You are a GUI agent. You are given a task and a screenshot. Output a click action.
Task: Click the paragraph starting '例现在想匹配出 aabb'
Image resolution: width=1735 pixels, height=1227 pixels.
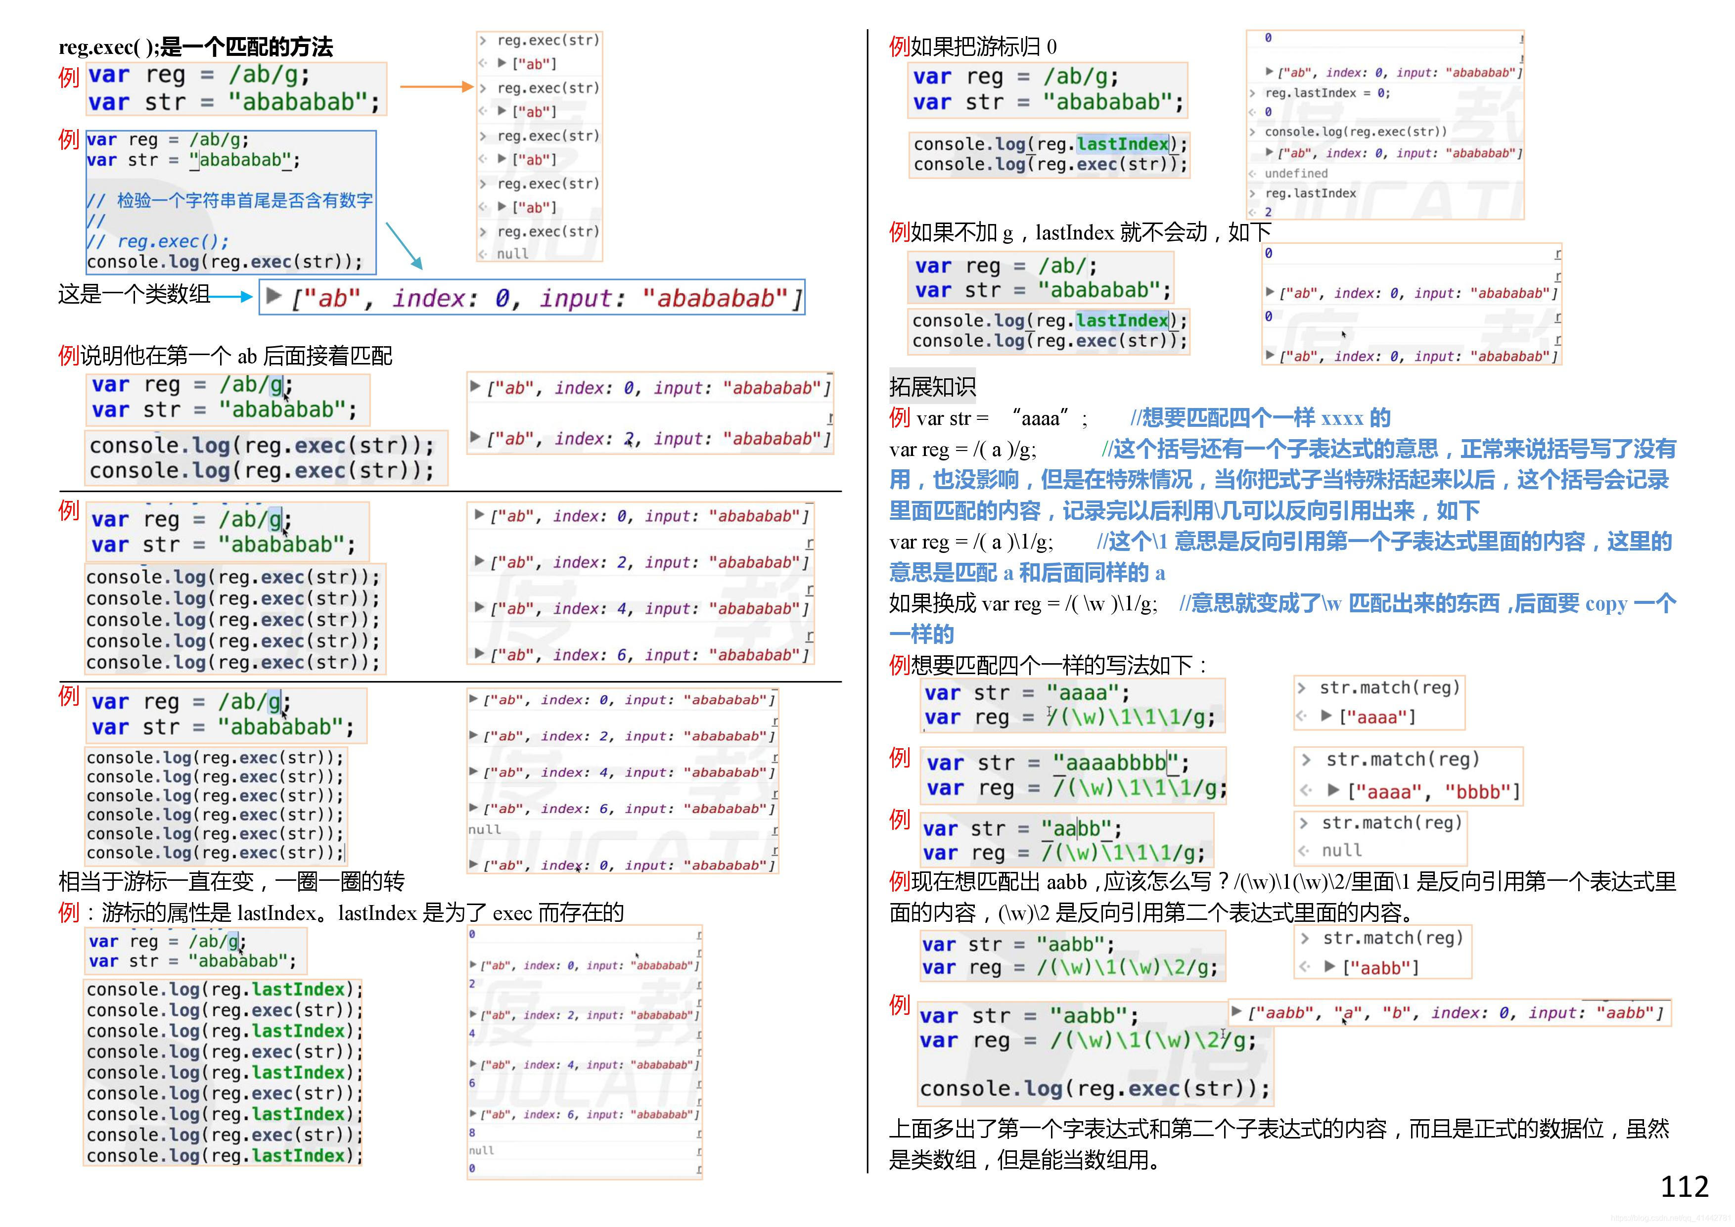coord(1282,897)
